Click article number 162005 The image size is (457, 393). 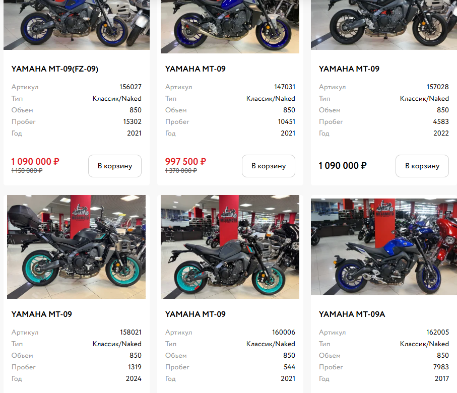(x=437, y=332)
